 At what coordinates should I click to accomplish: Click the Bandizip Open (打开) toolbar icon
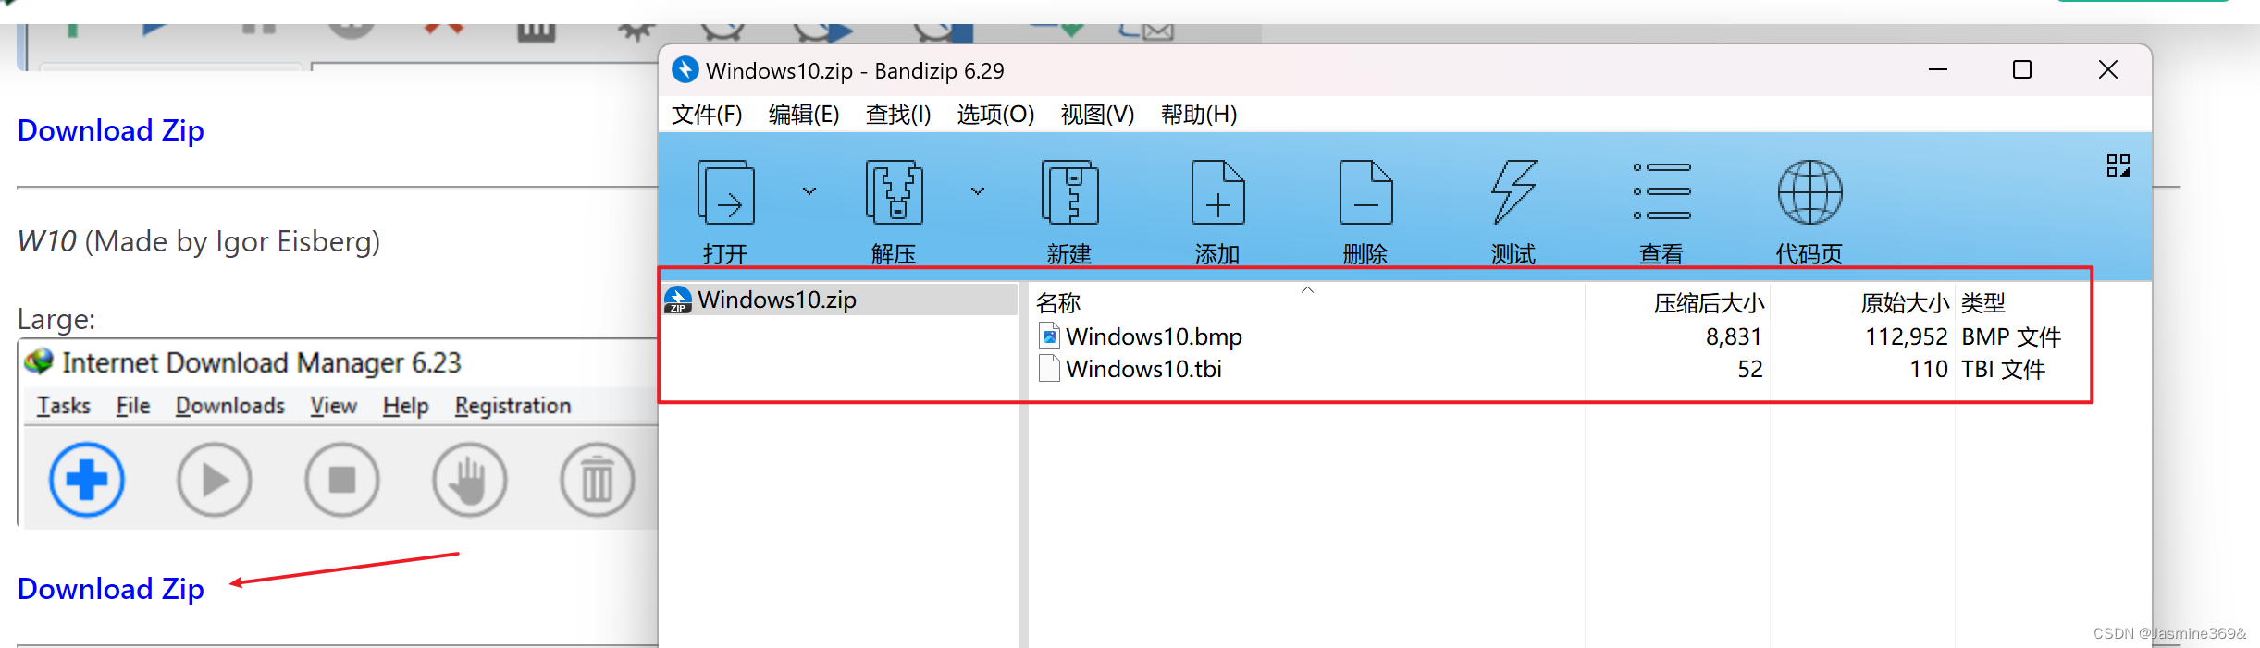(726, 192)
